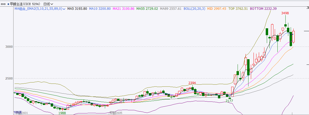Select the BOLL(20,20,3) indicator label

pyautogui.click(x=194, y=9)
